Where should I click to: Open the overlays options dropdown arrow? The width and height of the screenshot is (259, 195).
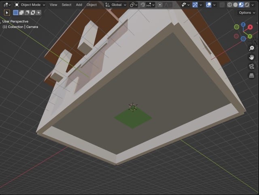pyautogui.click(x=214, y=5)
